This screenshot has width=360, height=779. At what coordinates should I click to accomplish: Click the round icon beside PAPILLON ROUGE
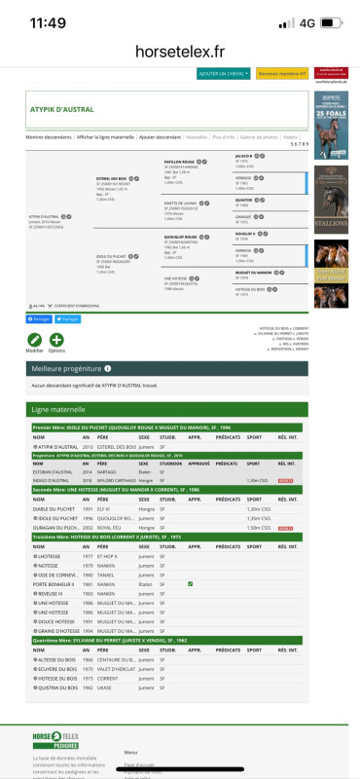[x=198, y=162]
